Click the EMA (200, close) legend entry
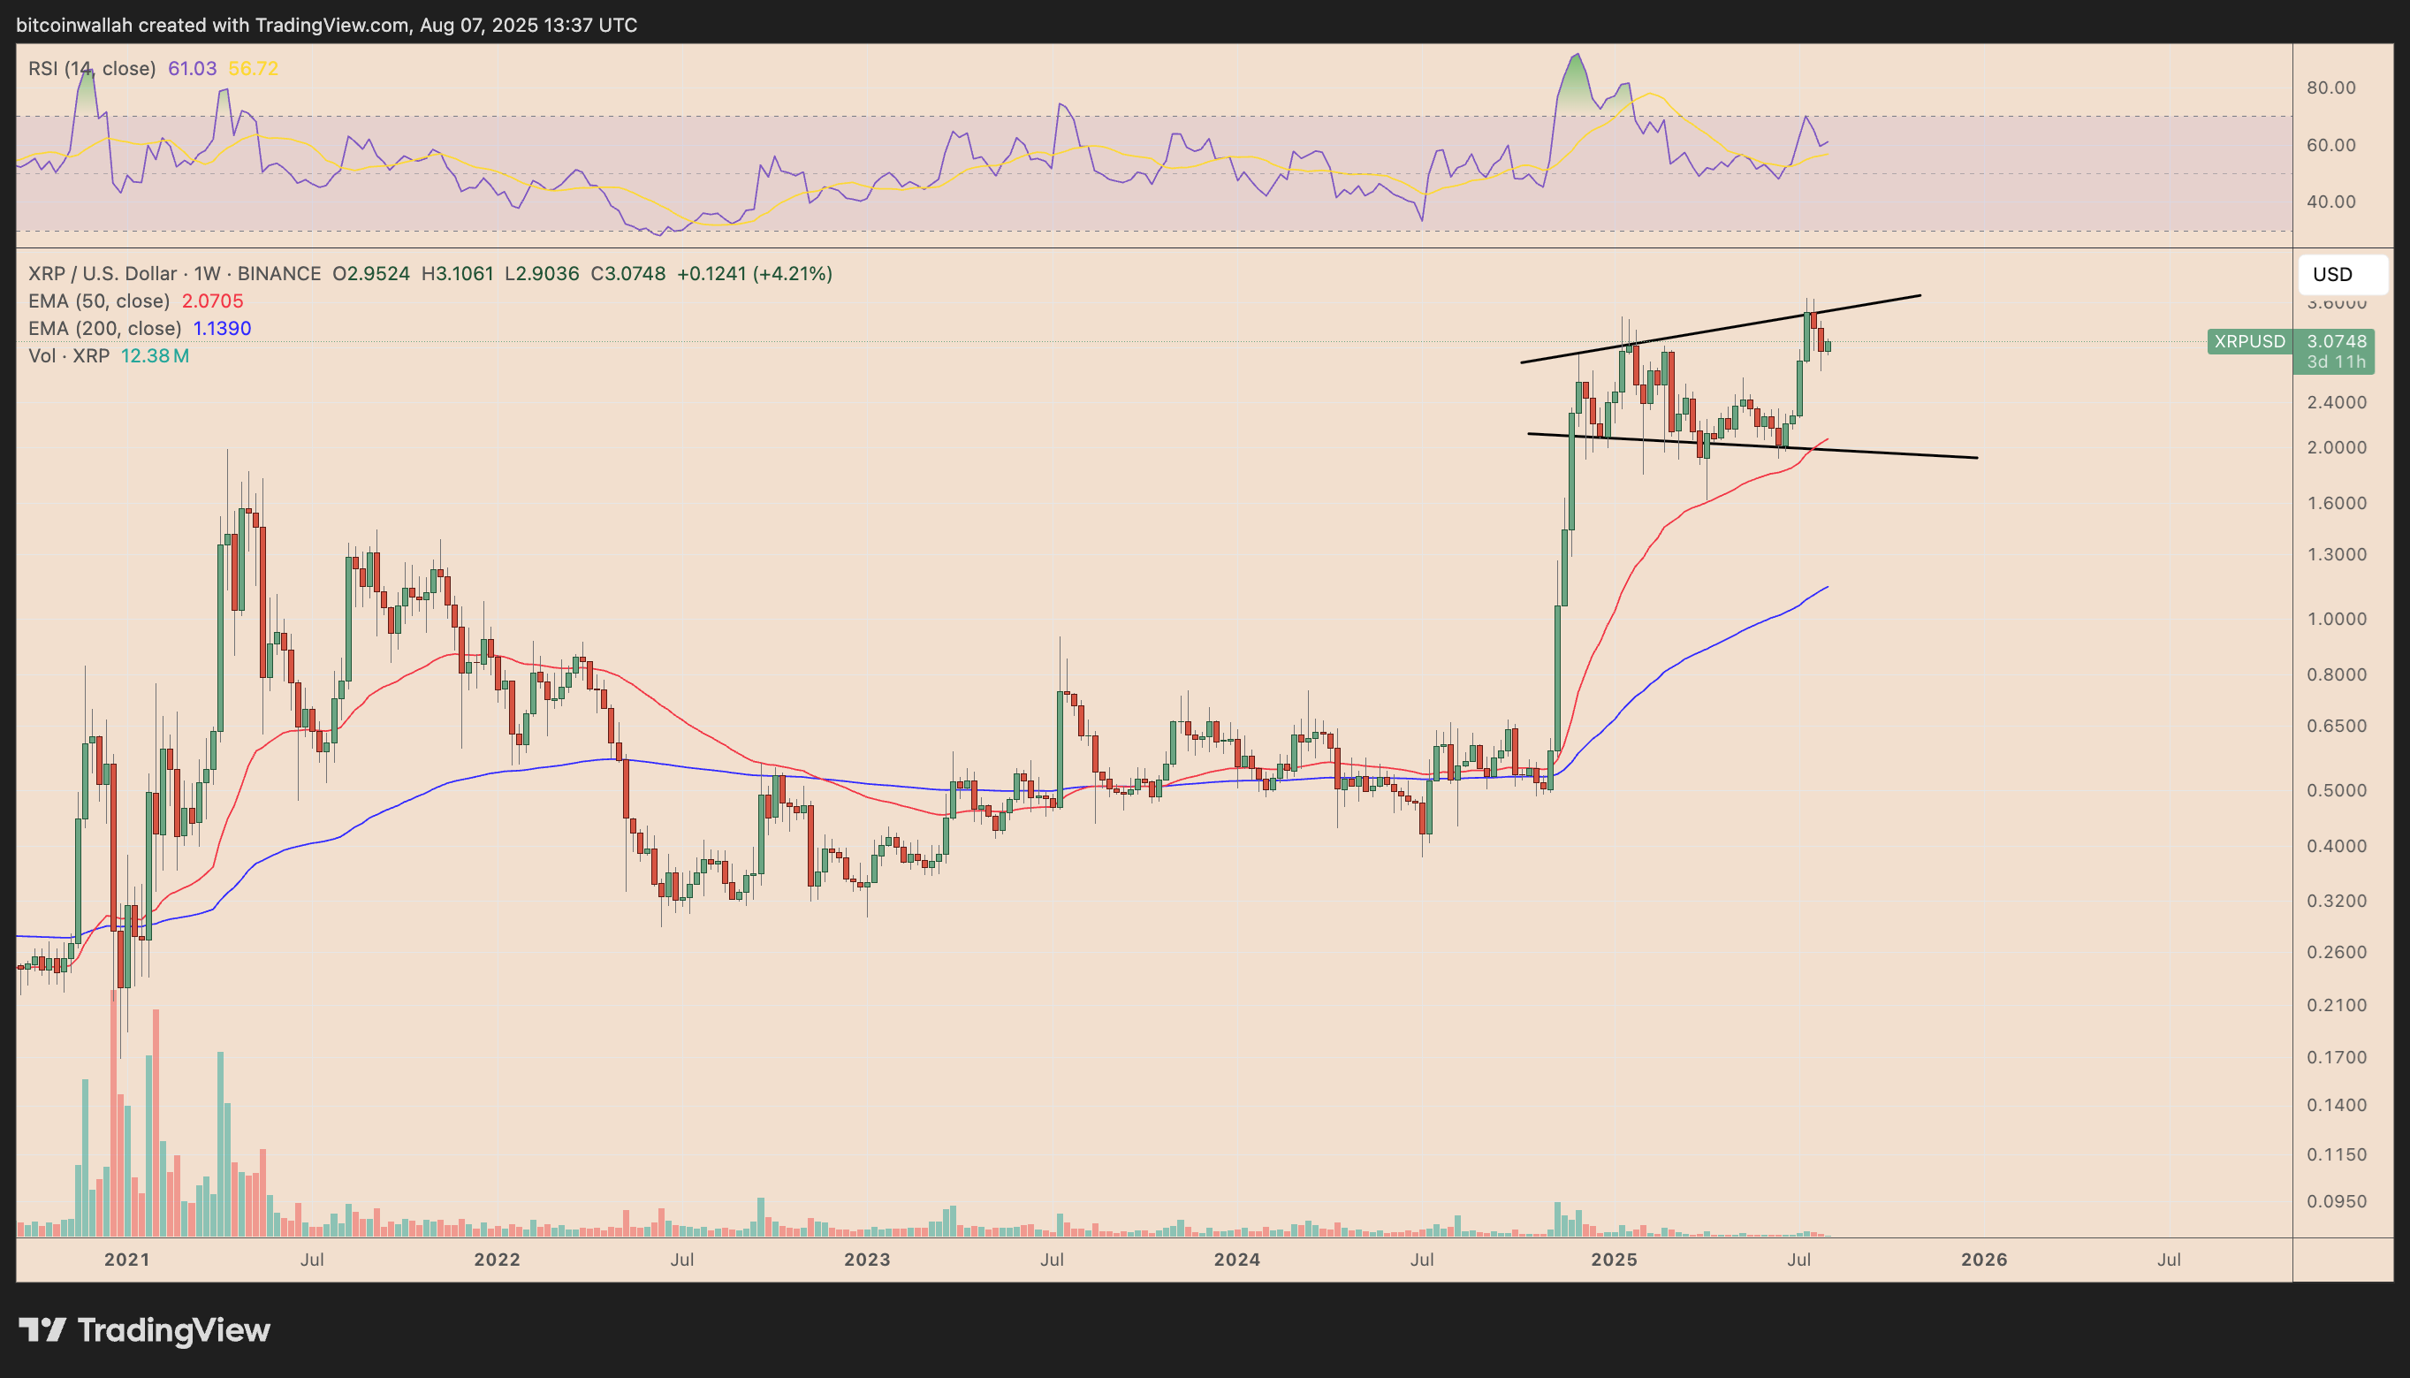 pyautogui.click(x=104, y=329)
